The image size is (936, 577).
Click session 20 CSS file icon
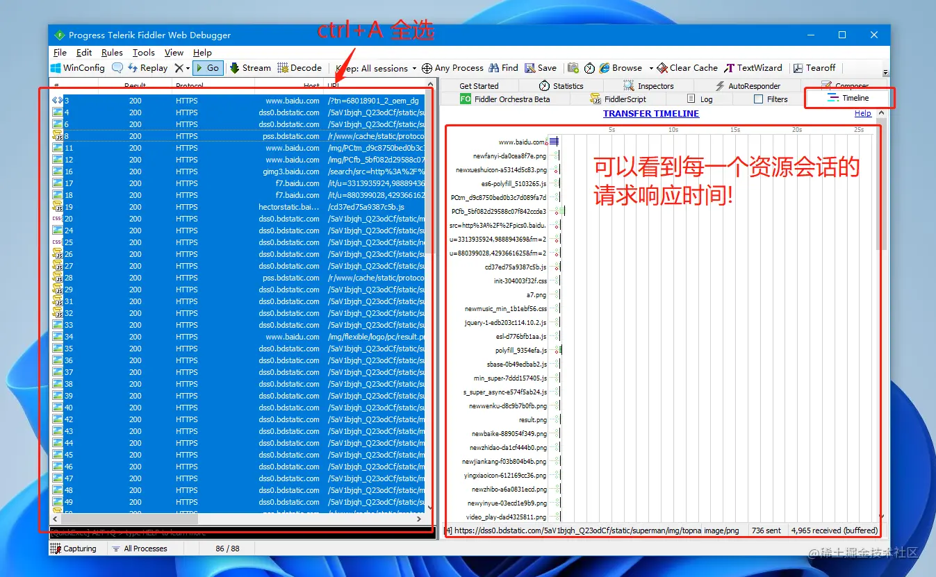click(x=57, y=219)
